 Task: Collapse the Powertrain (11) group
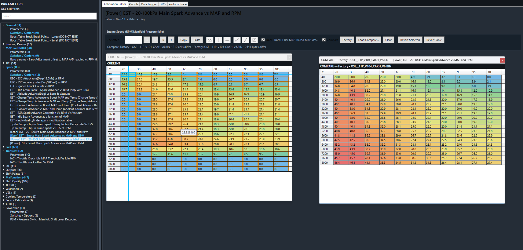4,208
